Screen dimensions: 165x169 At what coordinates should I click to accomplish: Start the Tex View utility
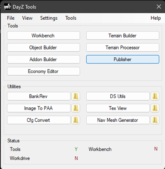coord(118,108)
